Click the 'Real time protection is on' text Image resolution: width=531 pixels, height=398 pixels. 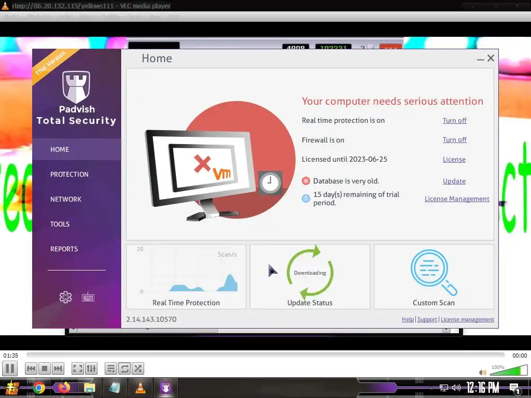[x=343, y=120]
